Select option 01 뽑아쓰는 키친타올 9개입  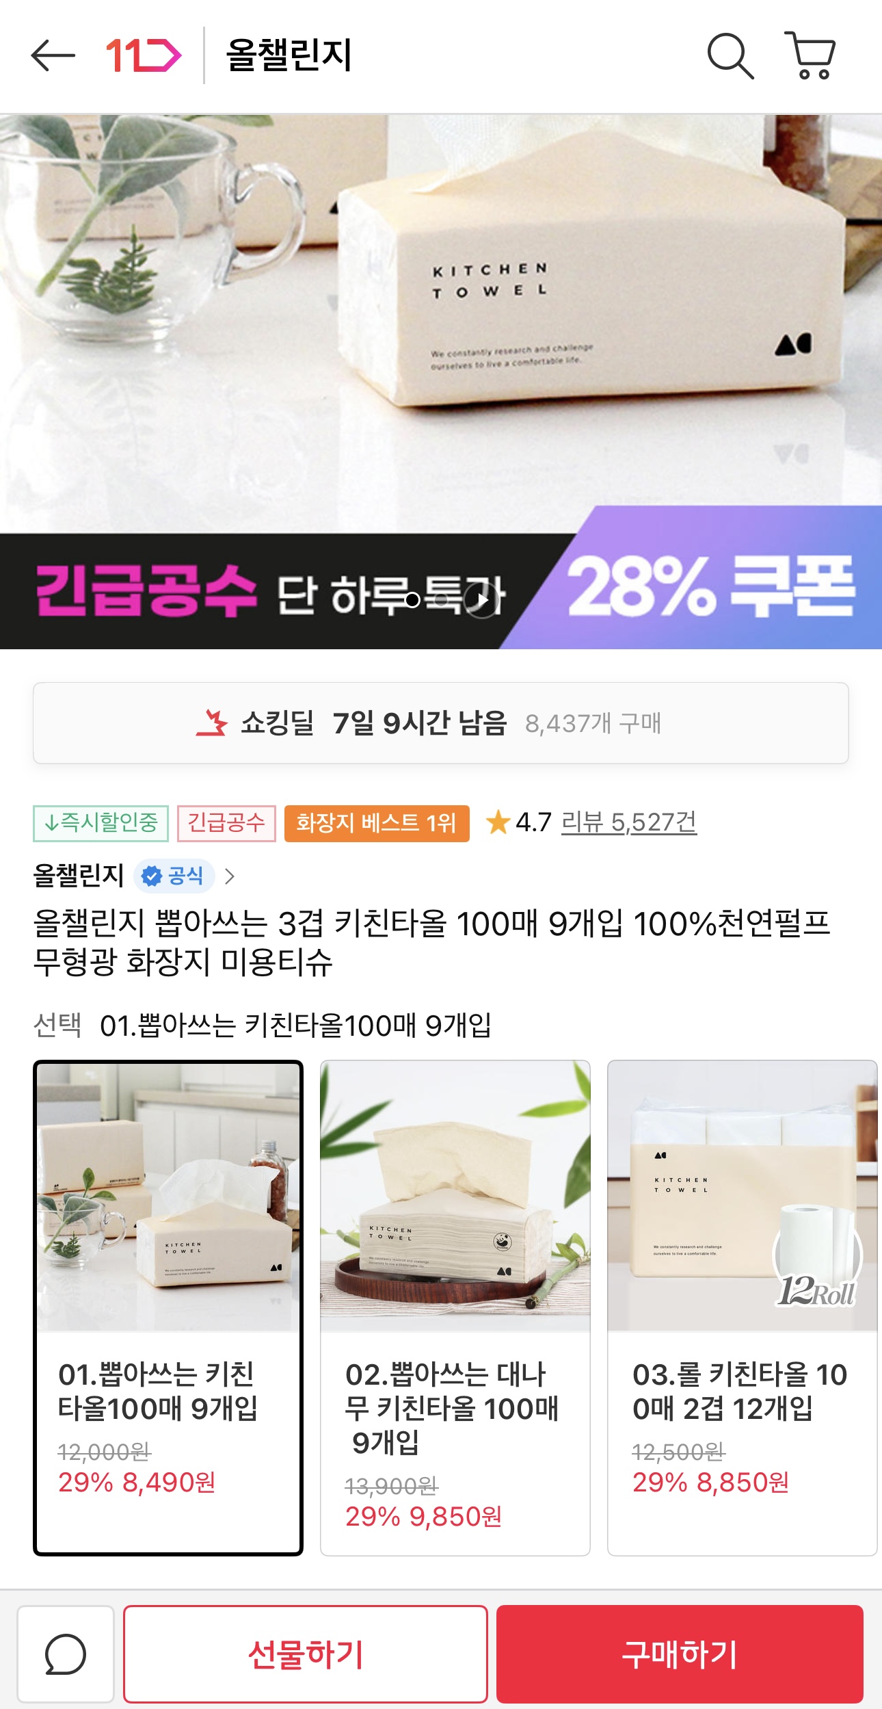168,1308
